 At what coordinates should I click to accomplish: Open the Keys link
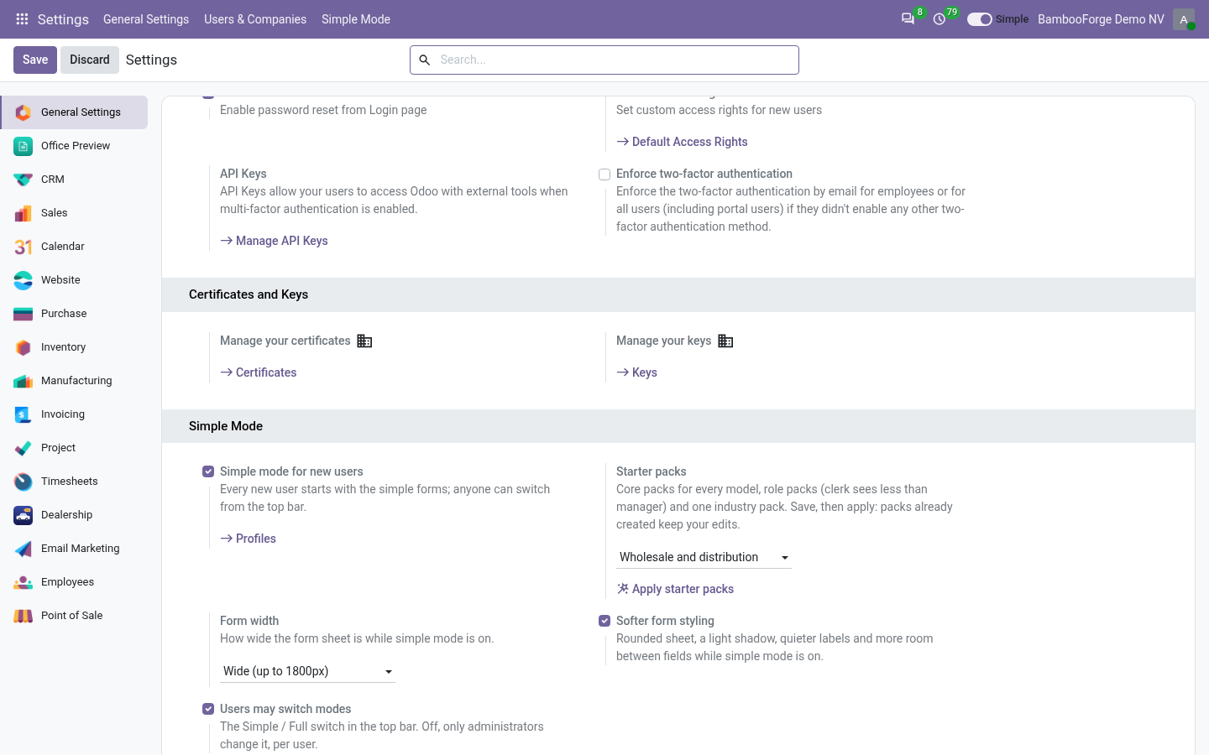point(636,372)
